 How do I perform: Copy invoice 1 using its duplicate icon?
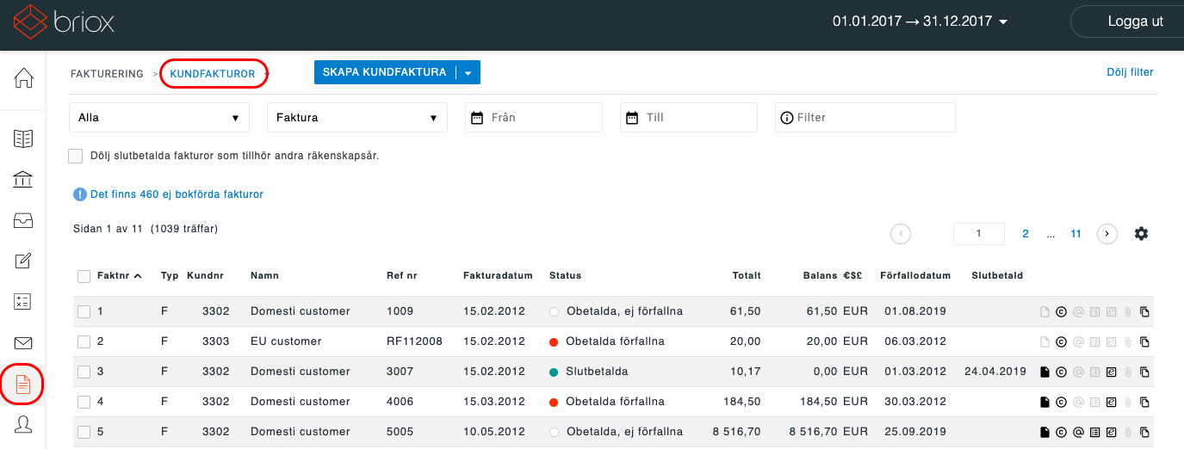[x=1144, y=311]
